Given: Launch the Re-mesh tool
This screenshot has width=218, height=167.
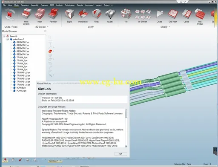Looking at the screenshot, I should pyautogui.click(x=53, y=16).
